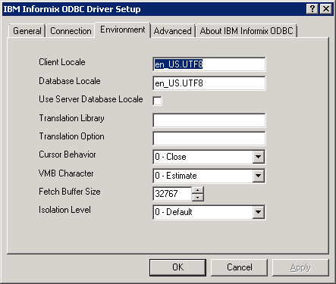Select the Environment tab
The height and width of the screenshot is (284, 336).
pyautogui.click(x=123, y=30)
